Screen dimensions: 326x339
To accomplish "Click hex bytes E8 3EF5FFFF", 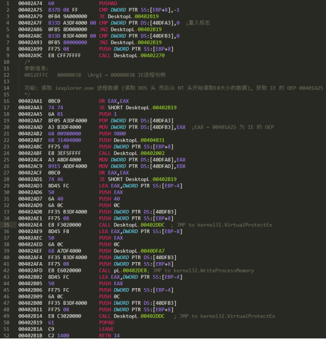I will (65, 153).
